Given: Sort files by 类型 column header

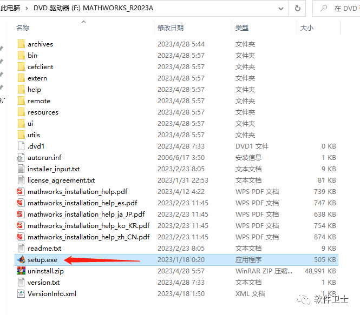Looking at the screenshot, I should pos(242,28).
